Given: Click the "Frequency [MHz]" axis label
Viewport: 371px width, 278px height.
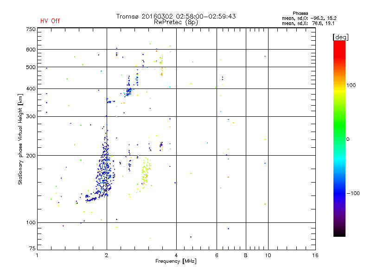Looking at the screenshot, I should (176, 261).
